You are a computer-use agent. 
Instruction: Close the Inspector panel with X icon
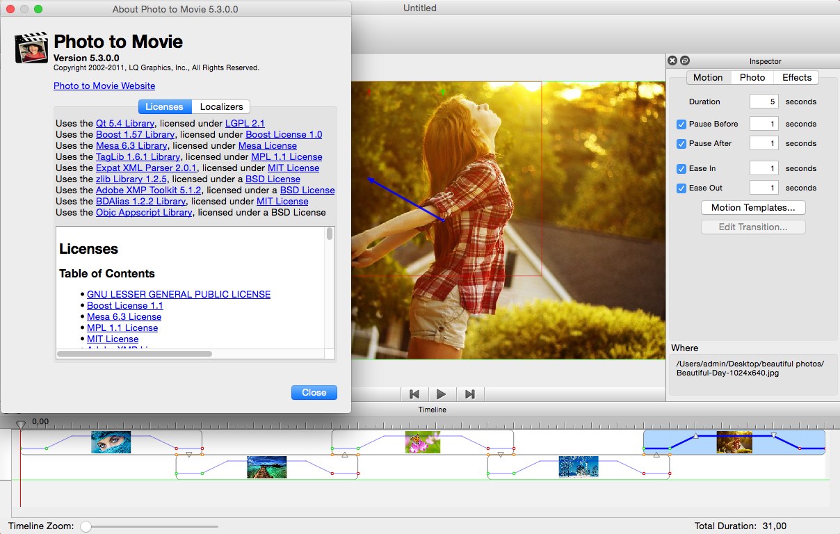point(672,61)
